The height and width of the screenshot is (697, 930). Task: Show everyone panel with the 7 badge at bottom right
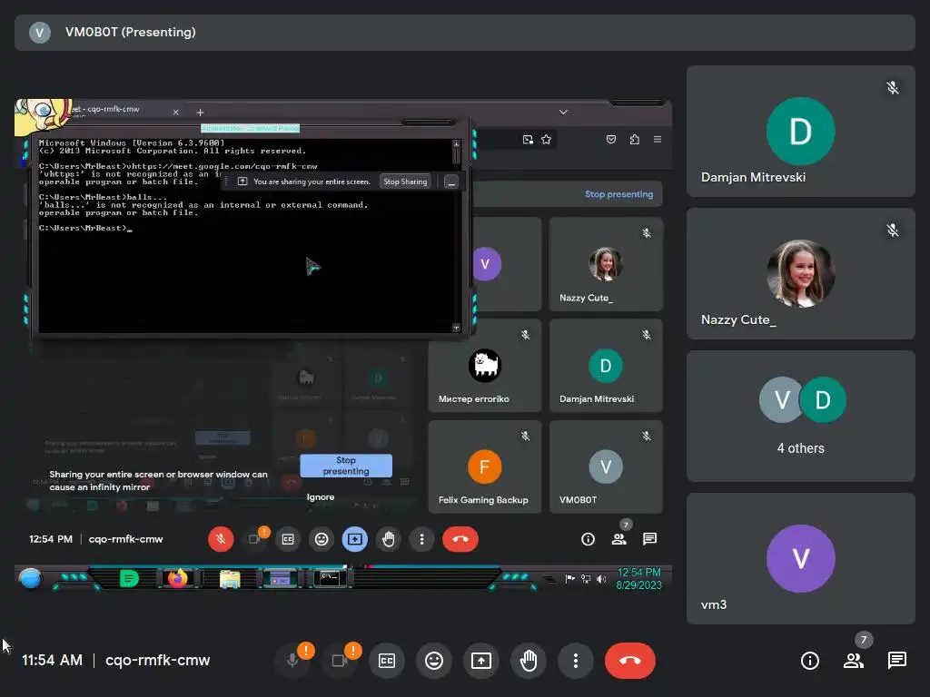(x=854, y=661)
